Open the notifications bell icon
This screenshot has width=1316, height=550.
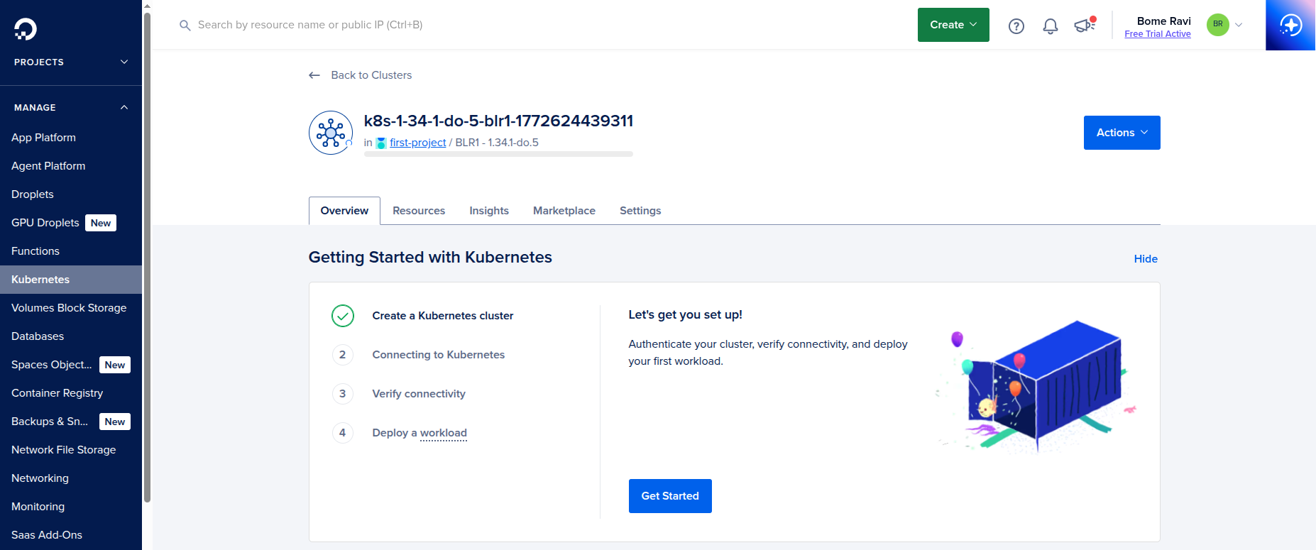coord(1051,26)
